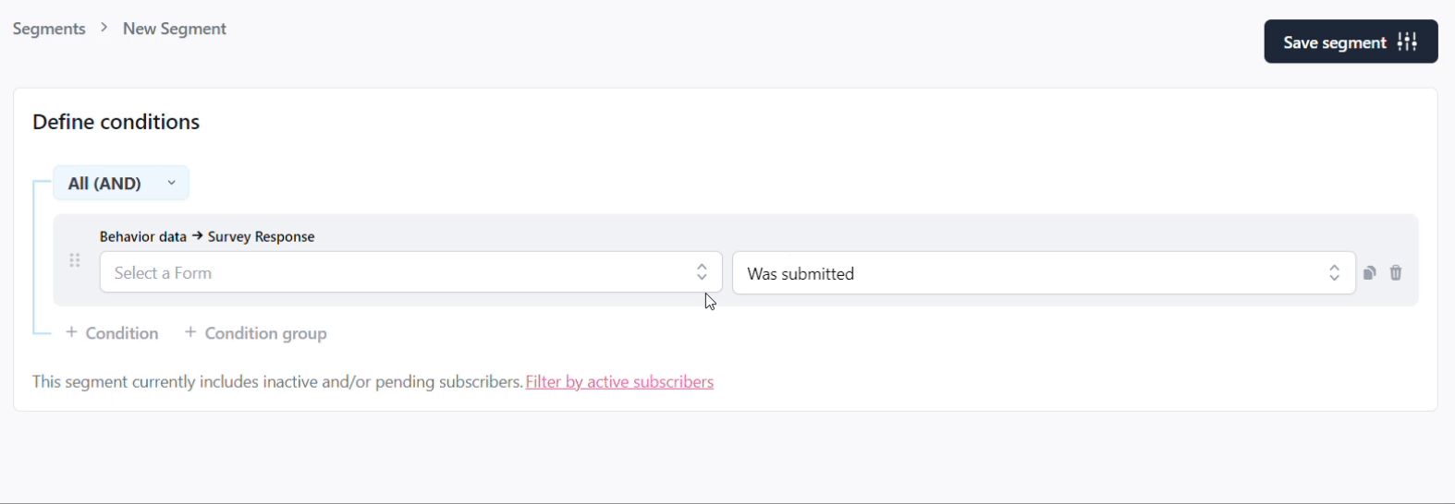Image resolution: width=1455 pixels, height=504 pixels.
Task: Click the arrow between Behavior data and Survey Response
Action: pos(197,236)
